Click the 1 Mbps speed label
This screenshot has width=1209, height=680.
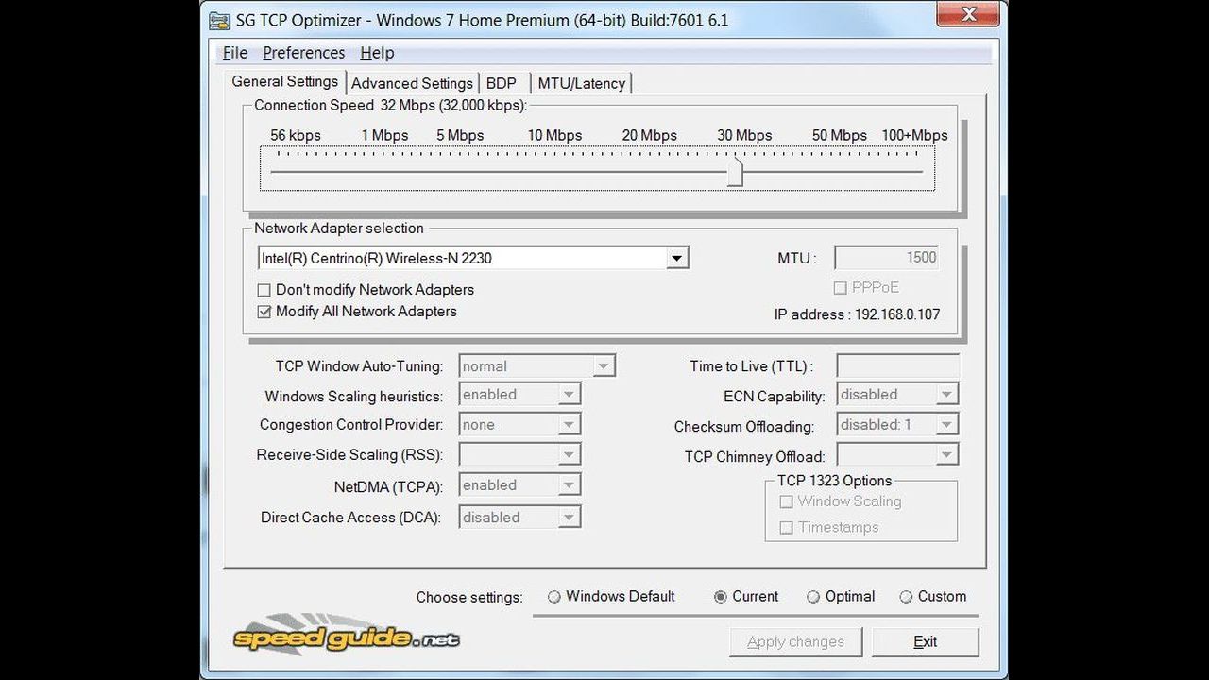click(x=384, y=135)
